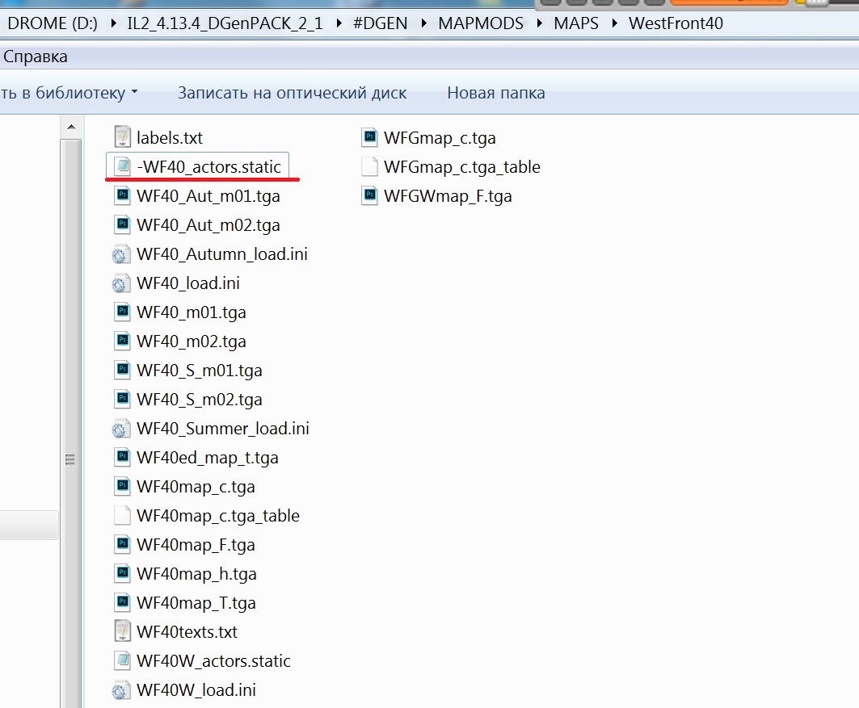Select file name 'WF40_Autumn_load.ini'
Image resolution: width=859 pixels, height=708 pixels.
click(x=222, y=253)
